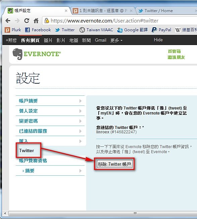Select Twitter in settings sidebar
This screenshot has width=197, height=219.
click(x=27, y=150)
